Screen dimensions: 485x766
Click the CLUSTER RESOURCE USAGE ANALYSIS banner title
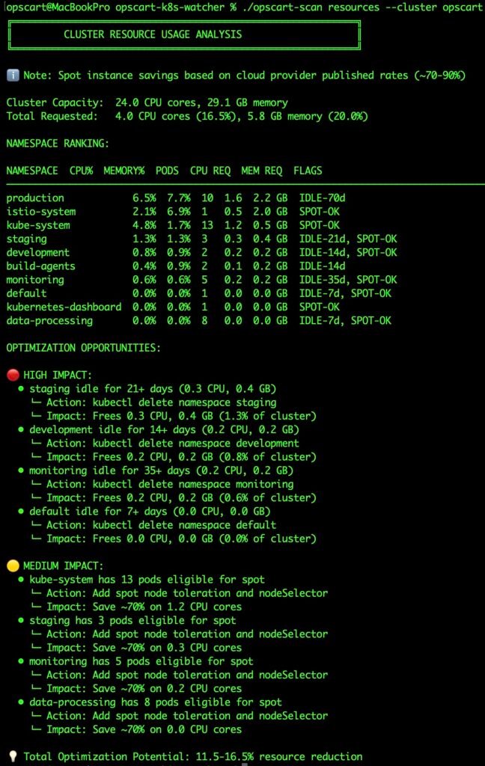[153, 34]
